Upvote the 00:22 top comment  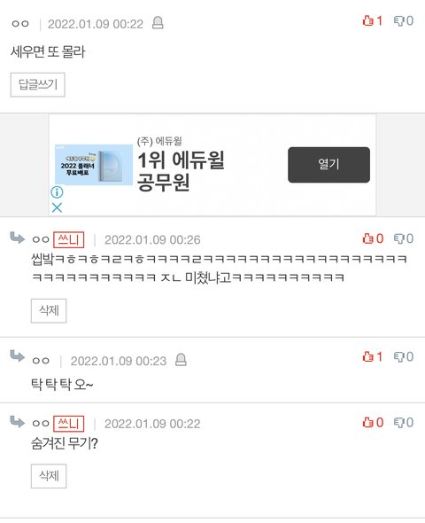(373, 20)
